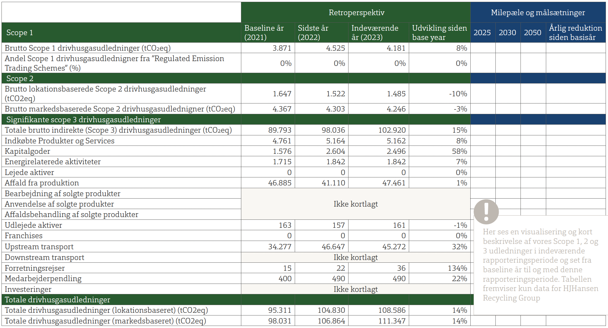Click the value 47.461 waste 2023
Screen dimensions: 608x328
pyautogui.click(x=394, y=183)
